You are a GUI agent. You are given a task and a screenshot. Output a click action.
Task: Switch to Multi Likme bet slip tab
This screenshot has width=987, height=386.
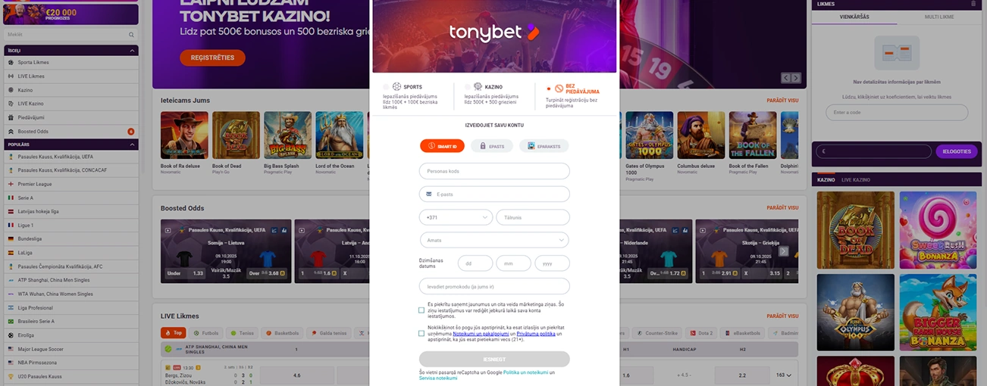point(938,17)
